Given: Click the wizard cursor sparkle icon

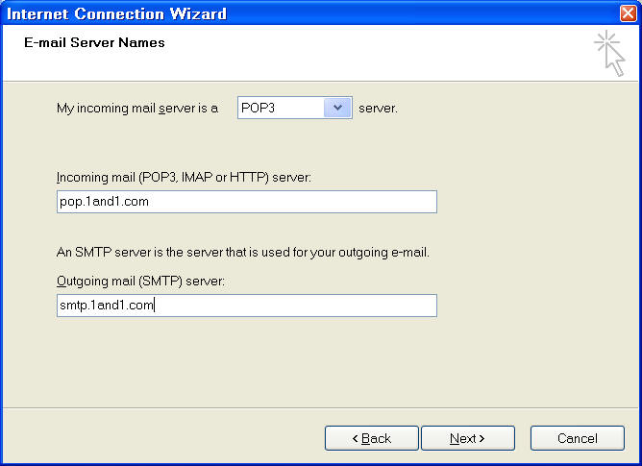Looking at the screenshot, I should [608, 52].
